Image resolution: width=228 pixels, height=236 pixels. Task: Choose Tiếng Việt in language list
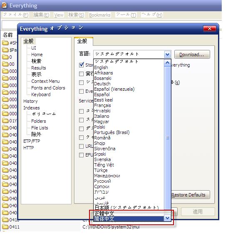click(104, 165)
